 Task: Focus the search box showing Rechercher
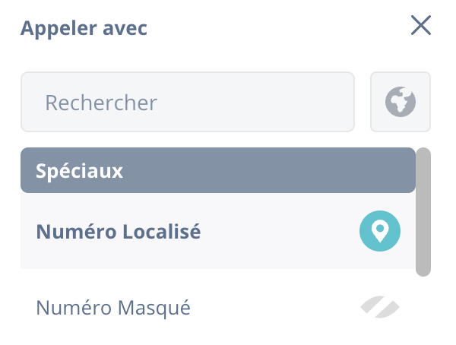click(x=188, y=102)
